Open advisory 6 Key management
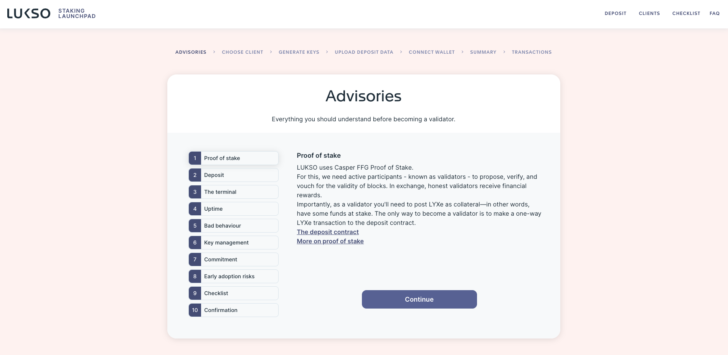 [x=233, y=243]
